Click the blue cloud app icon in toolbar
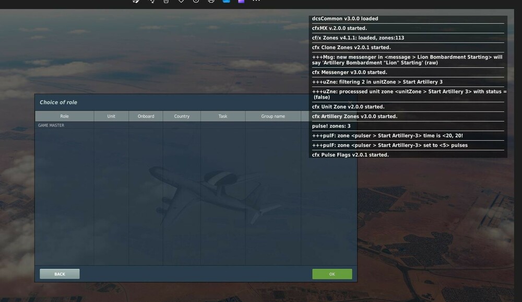The width and height of the screenshot is (522, 302). point(226,2)
